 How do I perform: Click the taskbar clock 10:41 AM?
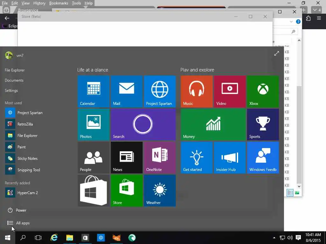pos(313,235)
